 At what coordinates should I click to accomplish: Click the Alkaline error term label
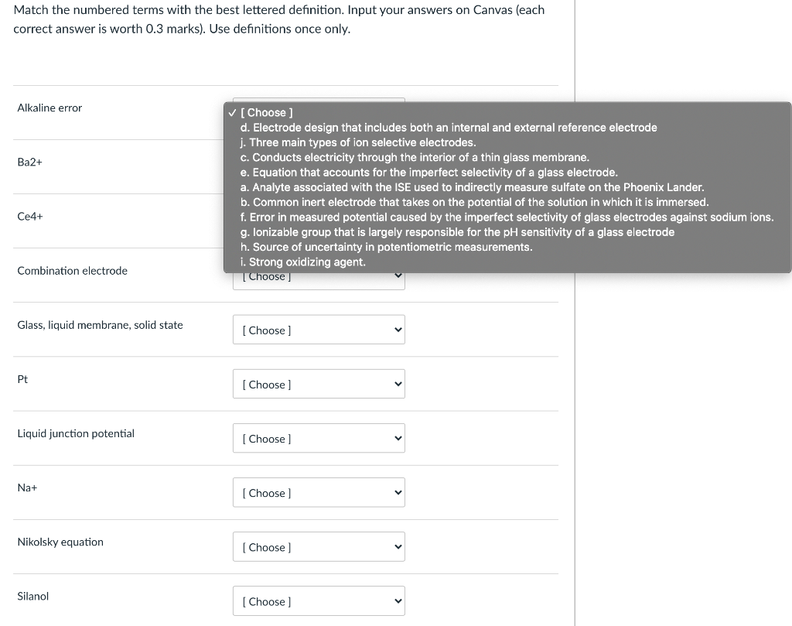pyautogui.click(x=49, y=108)
